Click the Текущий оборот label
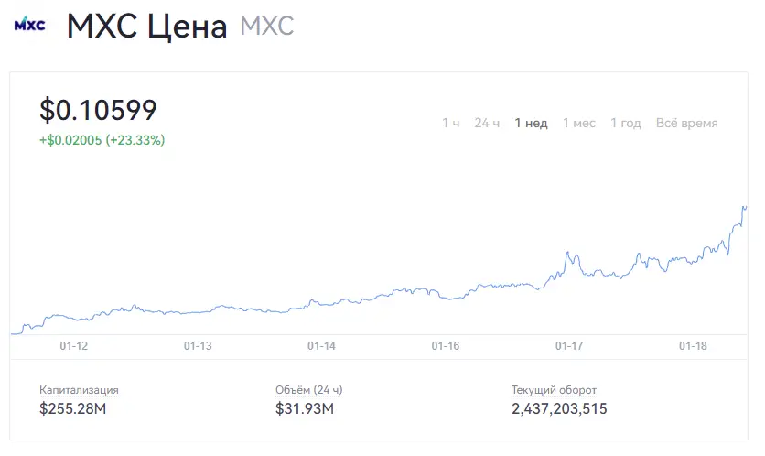The height and width of the screenshot is (456, 765). coord(554,390)
